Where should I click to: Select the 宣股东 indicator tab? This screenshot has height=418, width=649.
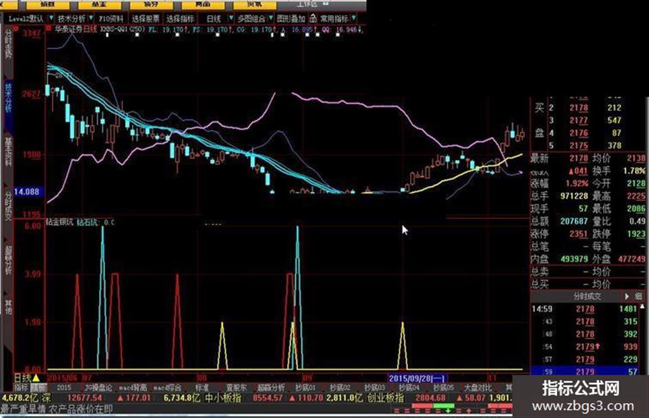236,388
